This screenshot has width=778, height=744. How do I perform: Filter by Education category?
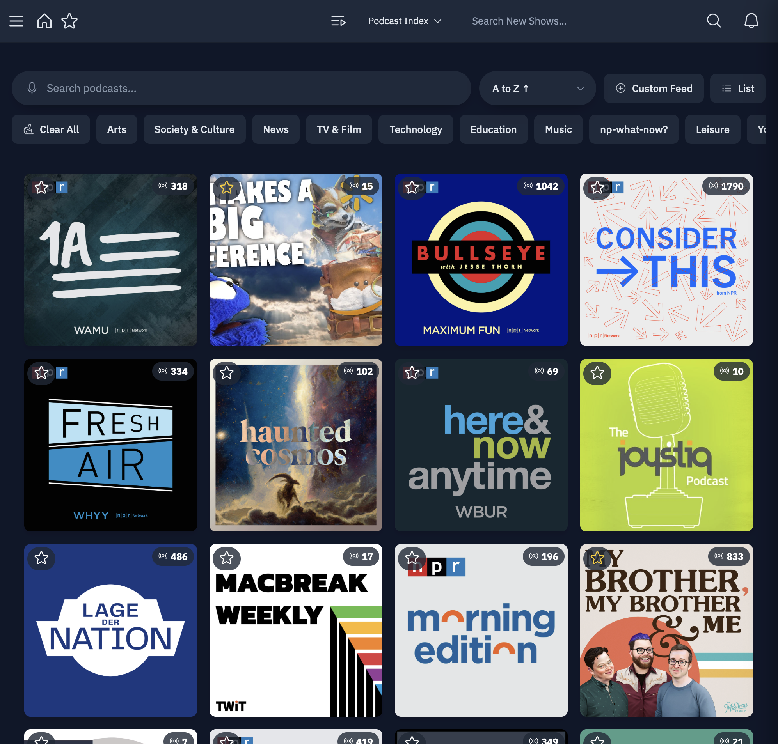[x=493, y=129]
